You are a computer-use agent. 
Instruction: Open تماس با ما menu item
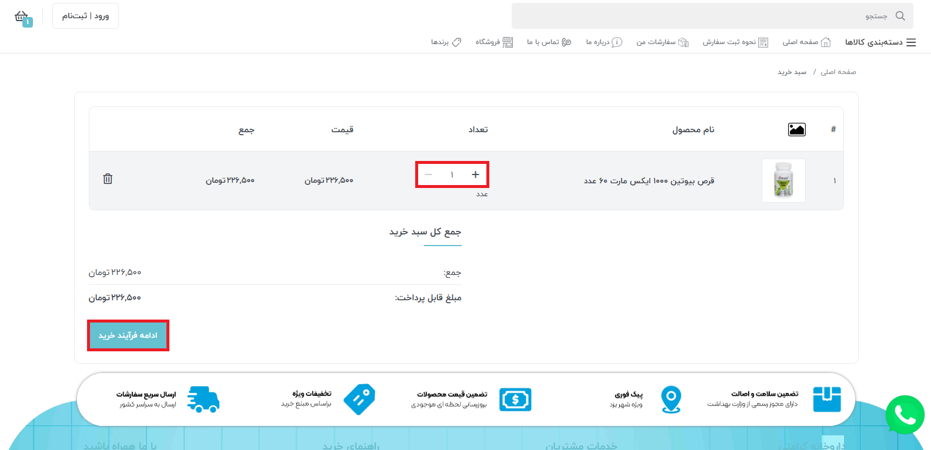pyautogui.click(x=549, y=42)
